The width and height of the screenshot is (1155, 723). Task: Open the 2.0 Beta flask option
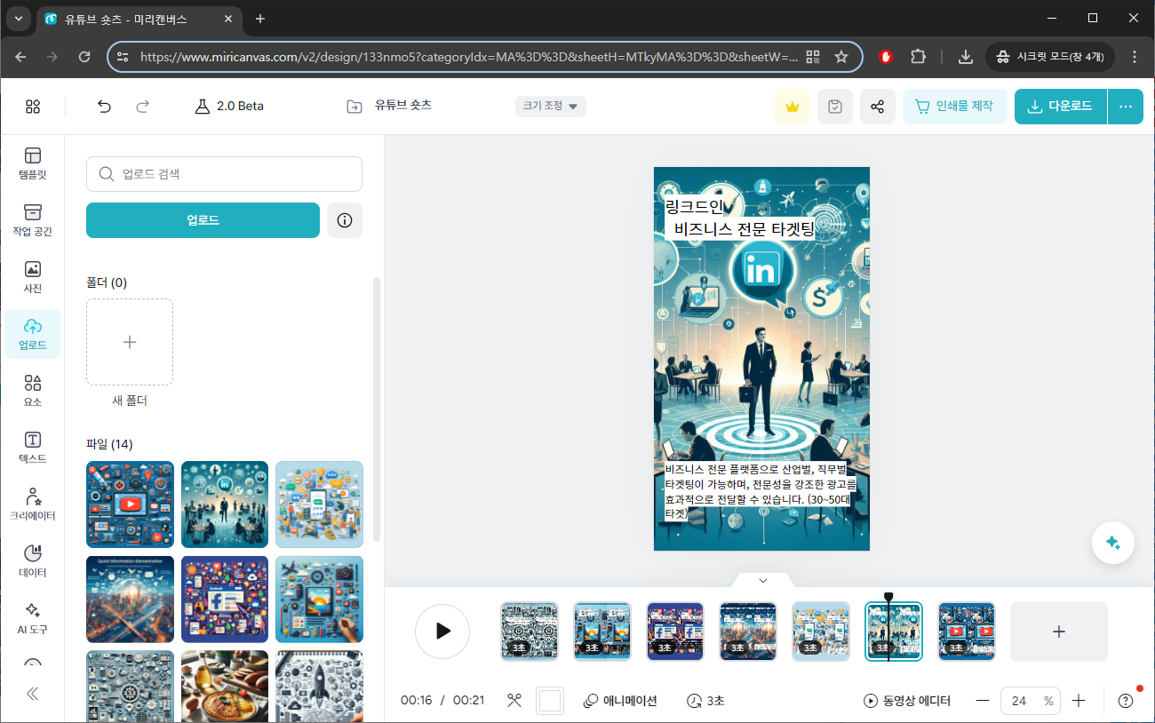tap(229, 107)
